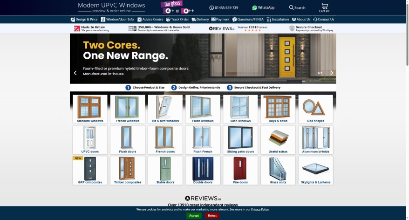Screen dimensions: 409x220
Task: View Sliding patio doors
Action: [x=240, y=140]
